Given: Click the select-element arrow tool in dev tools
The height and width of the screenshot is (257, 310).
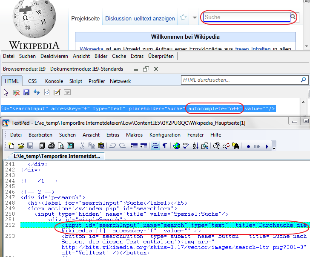Looking at the screenshot, I should (x=6, y=92).
